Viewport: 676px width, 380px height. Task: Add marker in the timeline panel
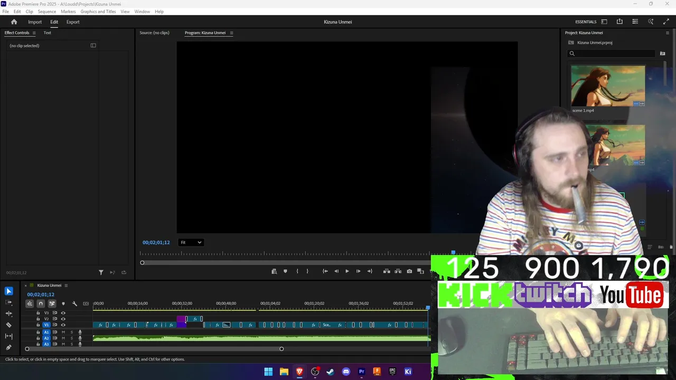(63, 303)
